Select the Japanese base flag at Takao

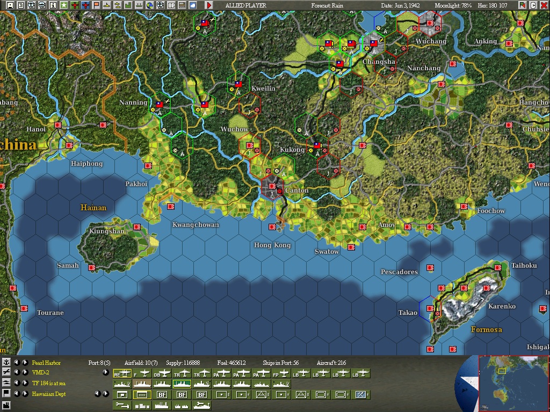point(430,308)
